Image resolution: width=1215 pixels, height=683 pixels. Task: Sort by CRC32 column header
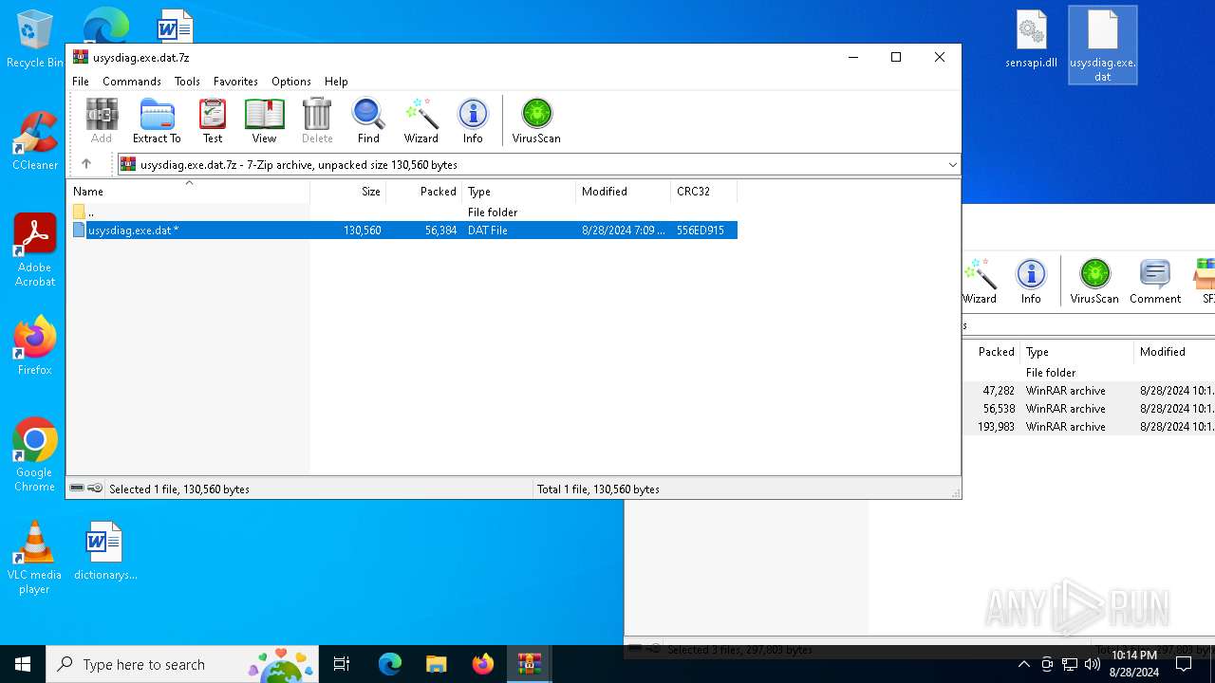[x=703, y=192]
